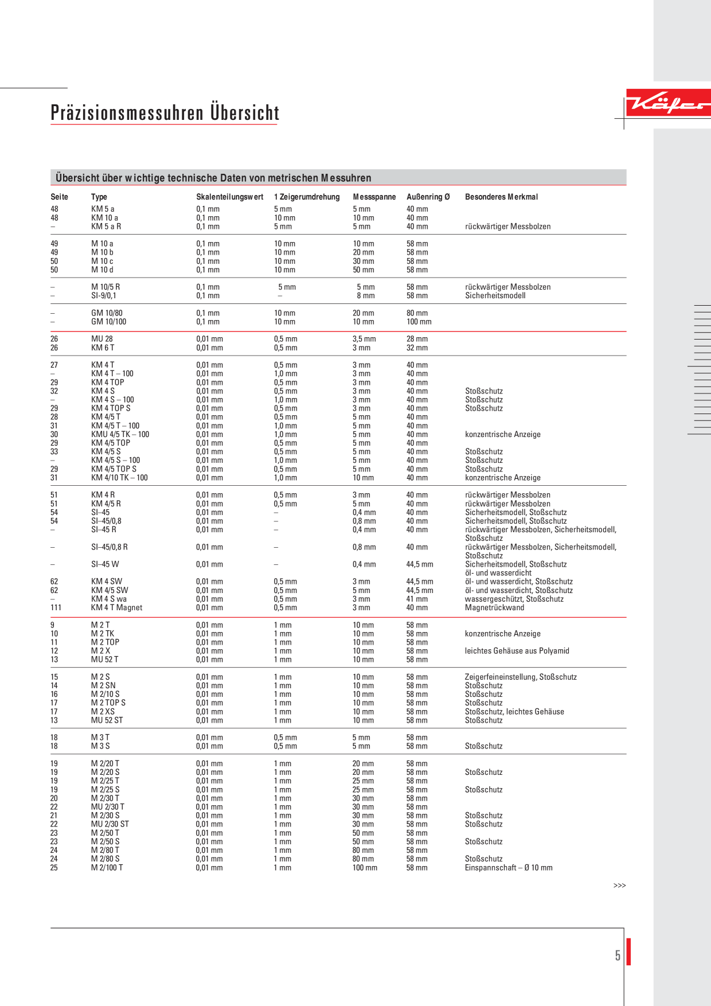The height and width of the screenshot is (1006, 711).
Task: Click type SI-9/0,1
Action: [x=104, y=295]
